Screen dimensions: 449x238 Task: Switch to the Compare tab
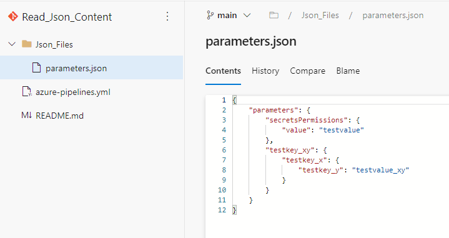coord(307,71)
